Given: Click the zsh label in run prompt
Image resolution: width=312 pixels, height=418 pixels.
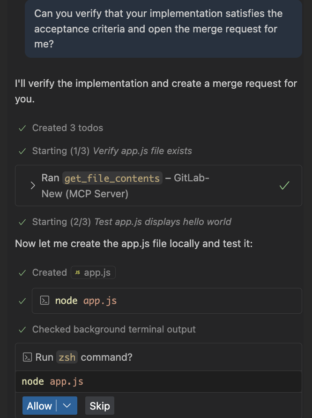Looking at the screenshot, I should pos(67,357).
